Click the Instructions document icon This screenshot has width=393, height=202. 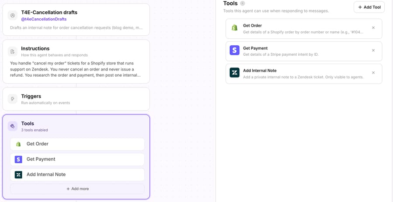(x=13, y=51)
